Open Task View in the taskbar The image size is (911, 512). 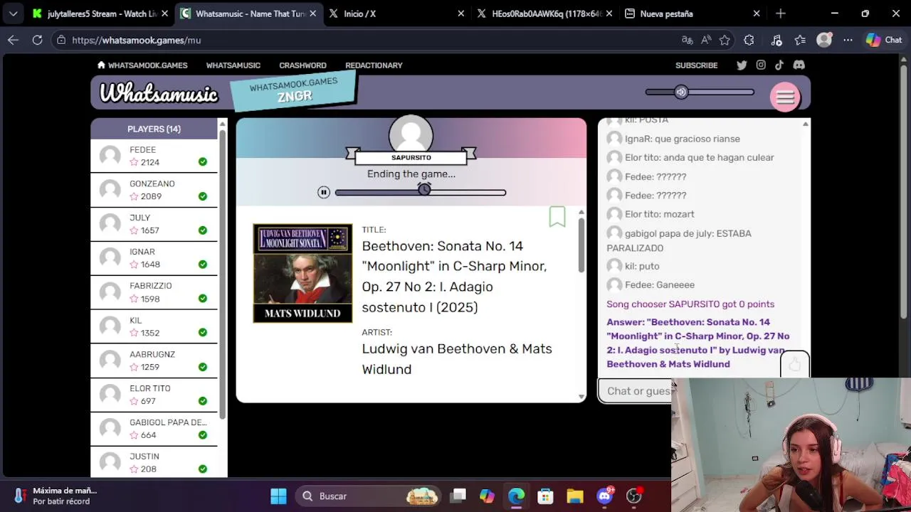[x=458, y=496]
